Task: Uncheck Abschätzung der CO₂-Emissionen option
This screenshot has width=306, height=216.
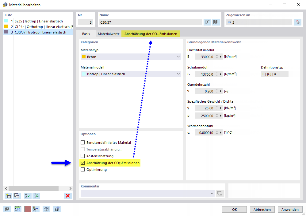Action: click(83, 163)
